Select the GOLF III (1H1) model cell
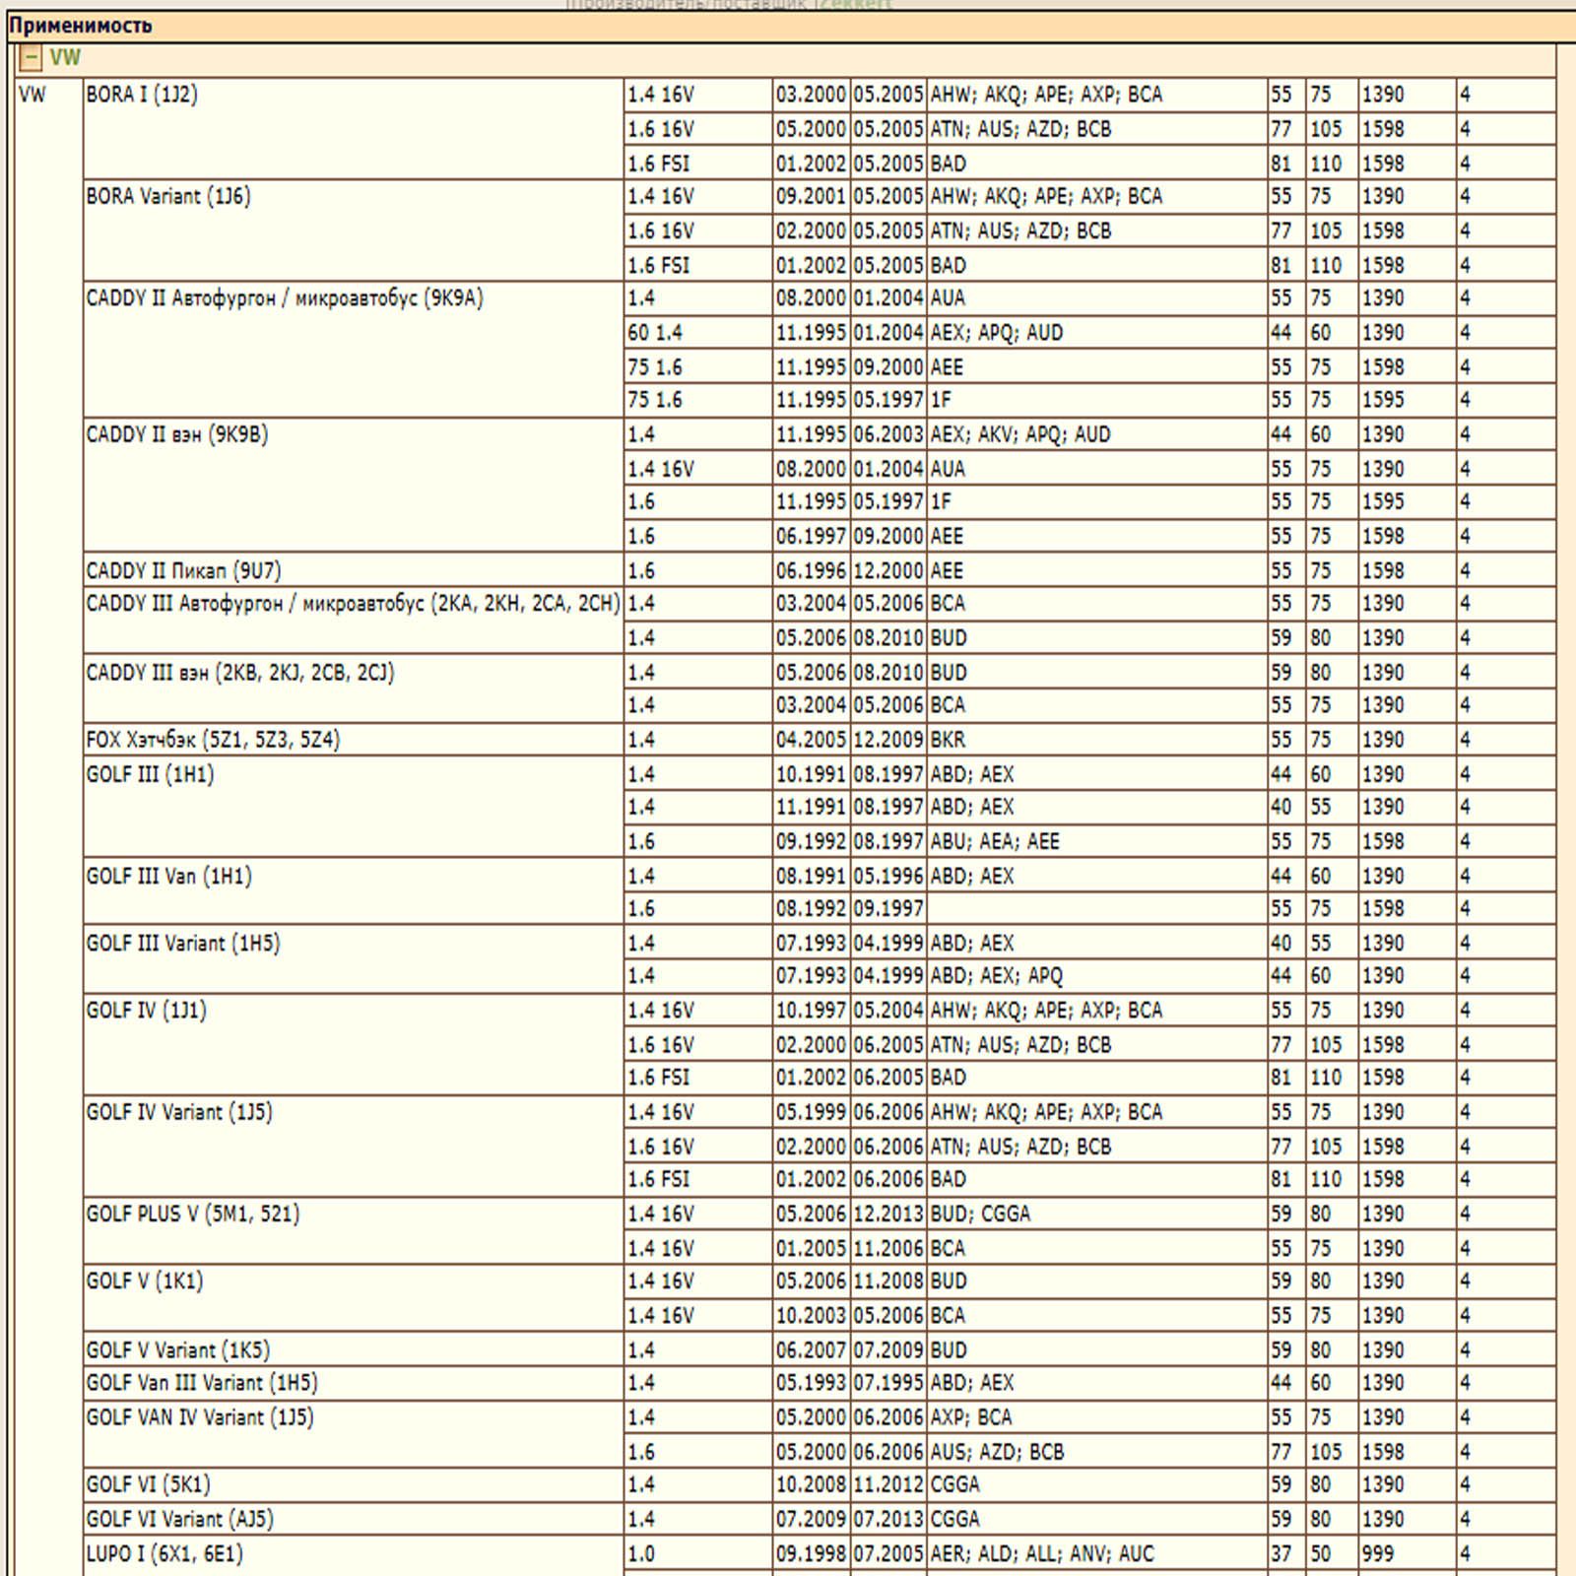The height and width of the screenshot is (1576, 1576). point(150,774)
